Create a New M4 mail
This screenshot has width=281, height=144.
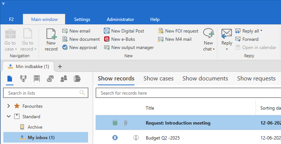tap(175, 39)
